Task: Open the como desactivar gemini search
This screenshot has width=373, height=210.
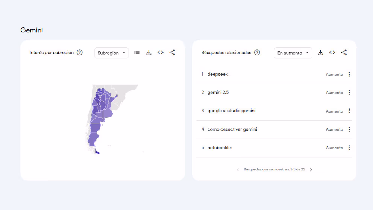Action: pos(232,129)
